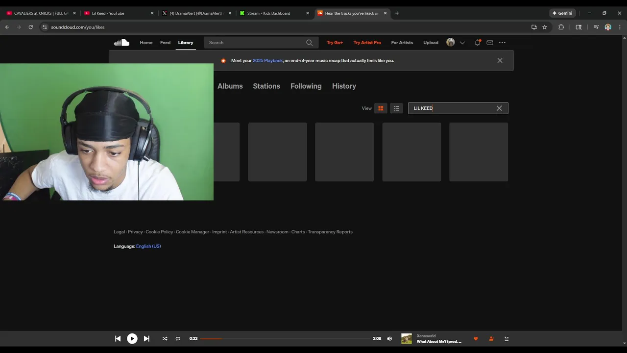Click the volume speaker icon

[389, 338]
